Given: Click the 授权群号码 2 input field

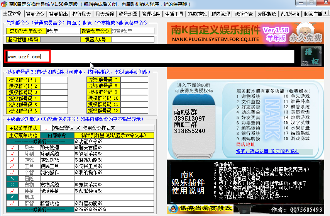Looking at the screenshot, I should click(x=54, y=86).
